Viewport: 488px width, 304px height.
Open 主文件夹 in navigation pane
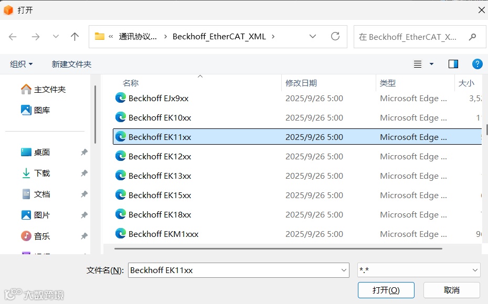pos(43,90)
